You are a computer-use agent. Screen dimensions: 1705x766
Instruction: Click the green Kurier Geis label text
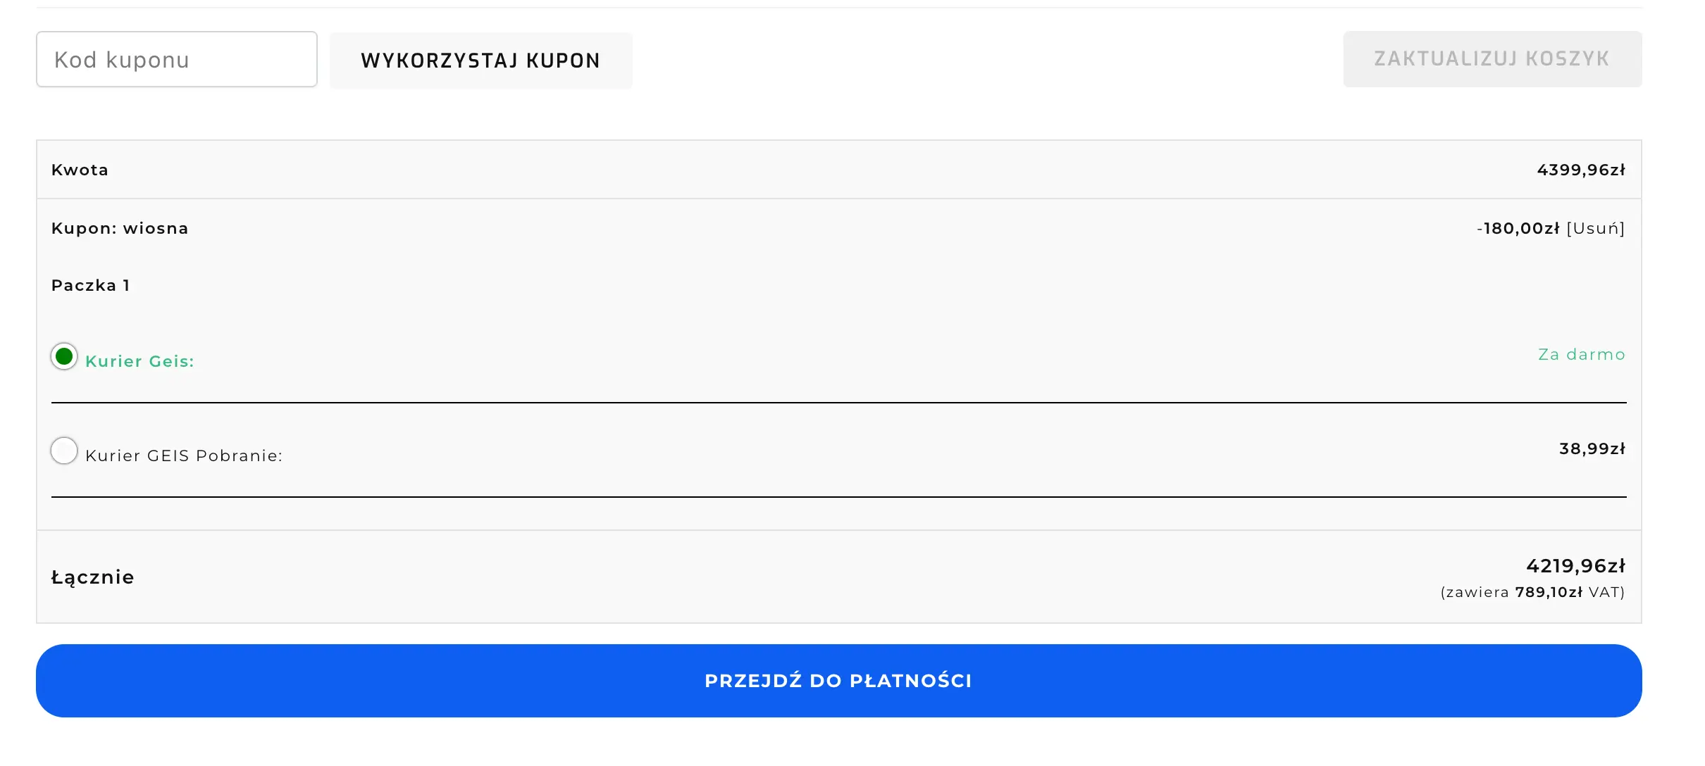[139, 361]
